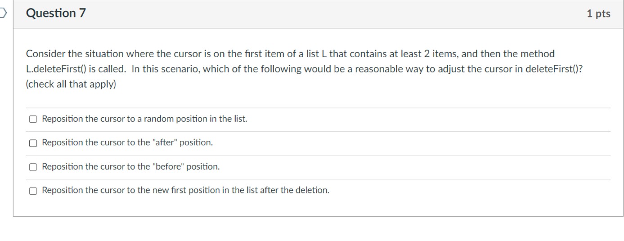Click the "new first position in the list" label text
Viewport: 624px width, 241px height.
point(185,190)
